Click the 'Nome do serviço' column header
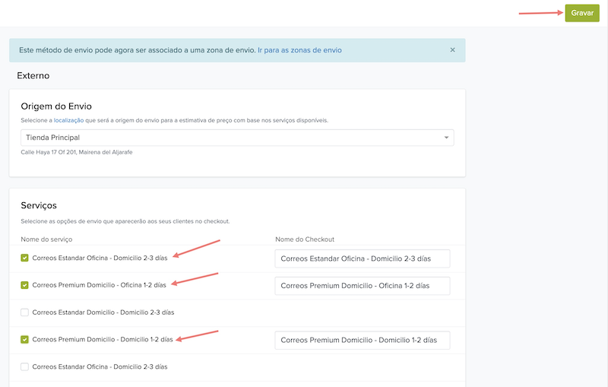608x387 pixels. click(x=46, y=239)
